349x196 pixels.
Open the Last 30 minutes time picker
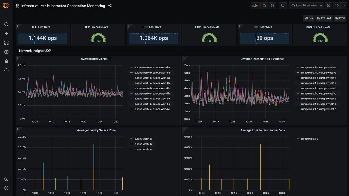tap(306, 6)
